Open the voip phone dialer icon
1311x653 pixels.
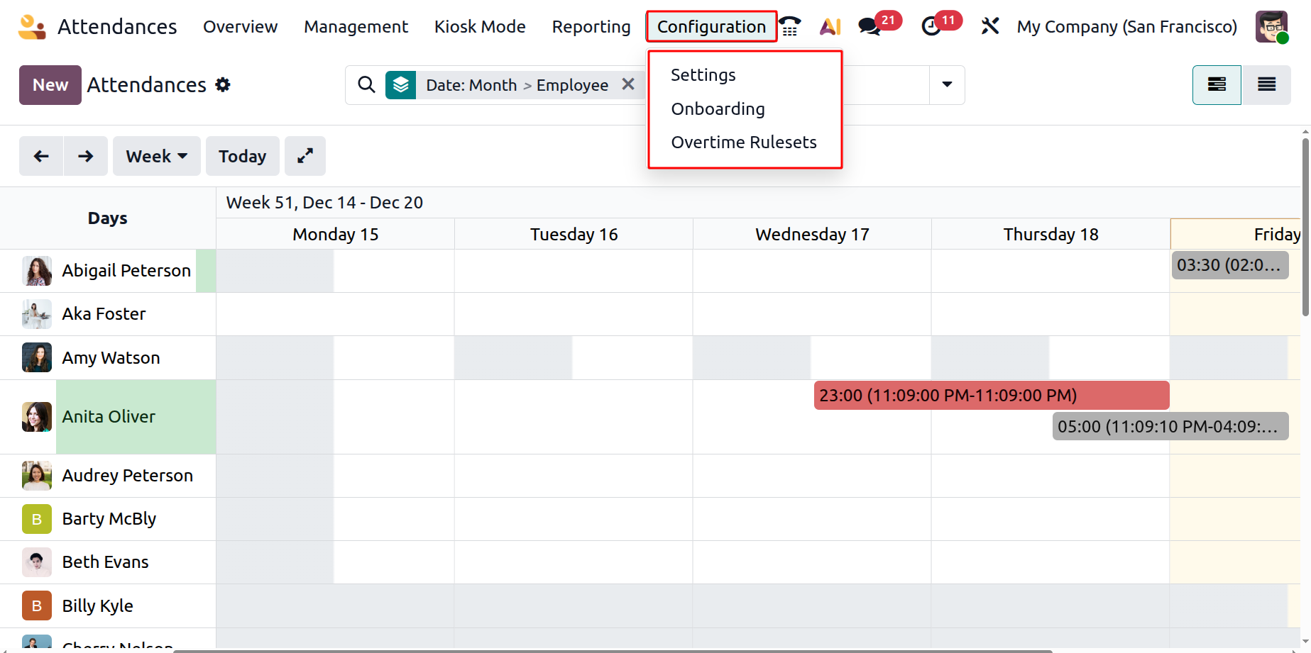click(x=790, y=27)
